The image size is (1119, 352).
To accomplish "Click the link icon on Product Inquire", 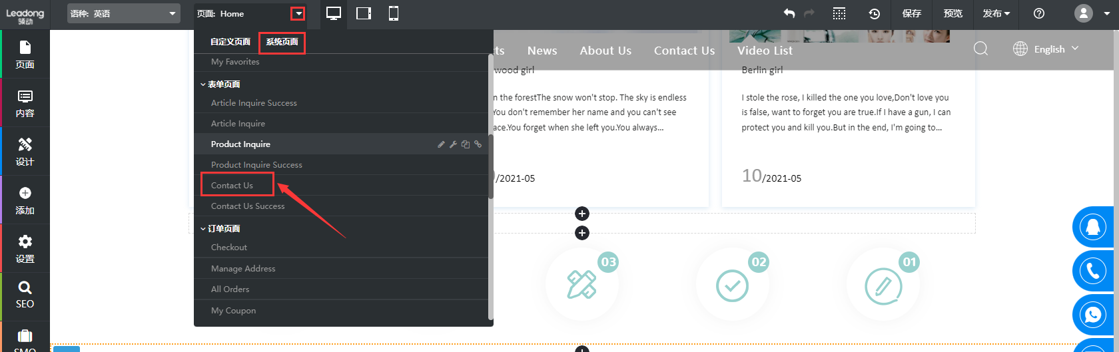I will (478, 144).
